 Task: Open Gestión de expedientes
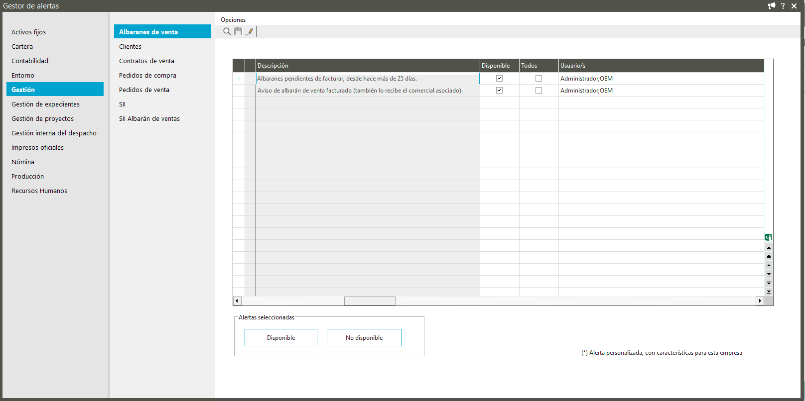(55, 104)
